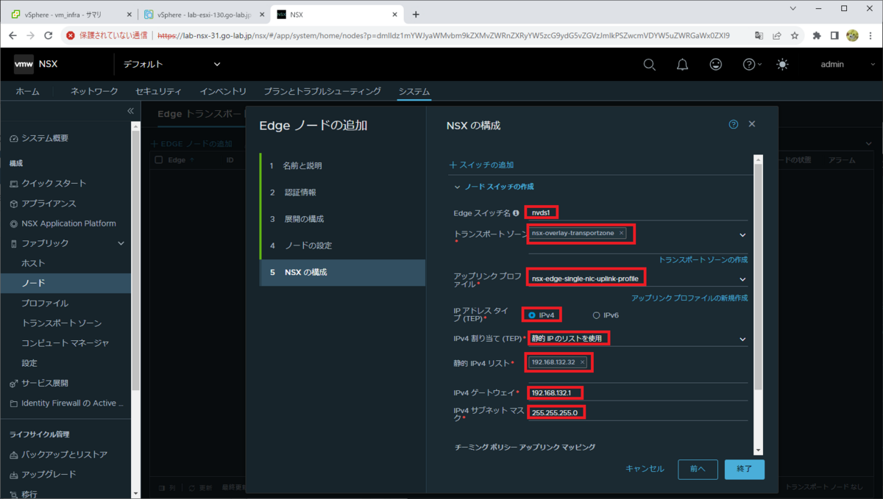Open プランとトラブルシューティング tab
The image size is (883, 499).
[x=322, y=92]
